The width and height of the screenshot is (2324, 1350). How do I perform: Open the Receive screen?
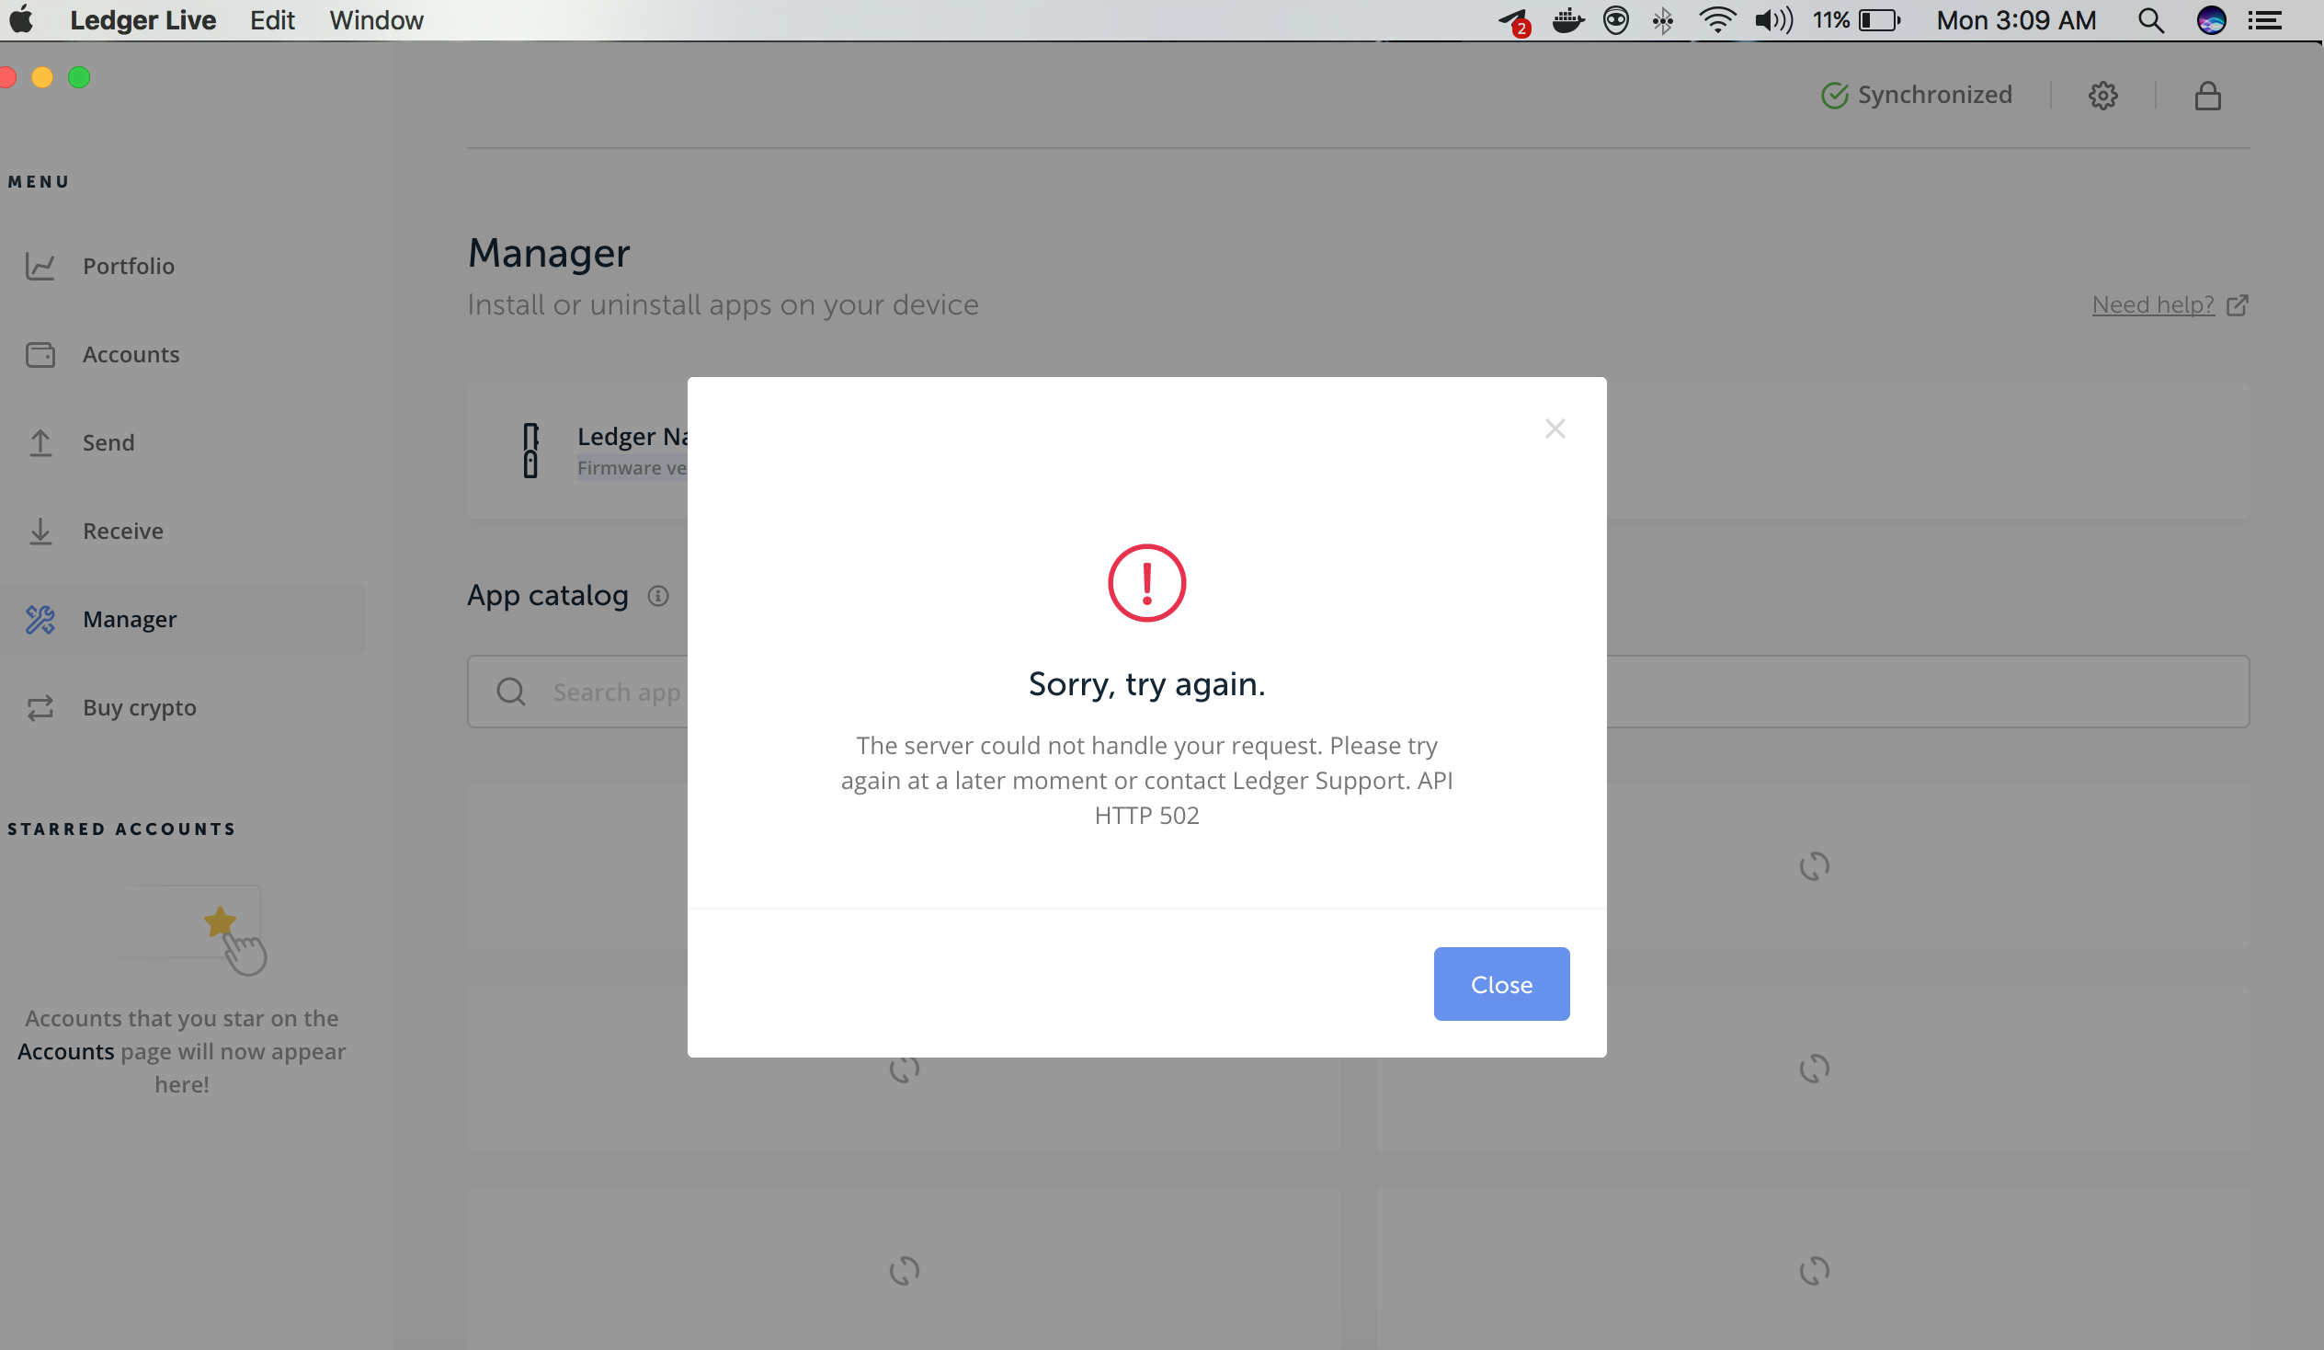click(x=122, y=531)
